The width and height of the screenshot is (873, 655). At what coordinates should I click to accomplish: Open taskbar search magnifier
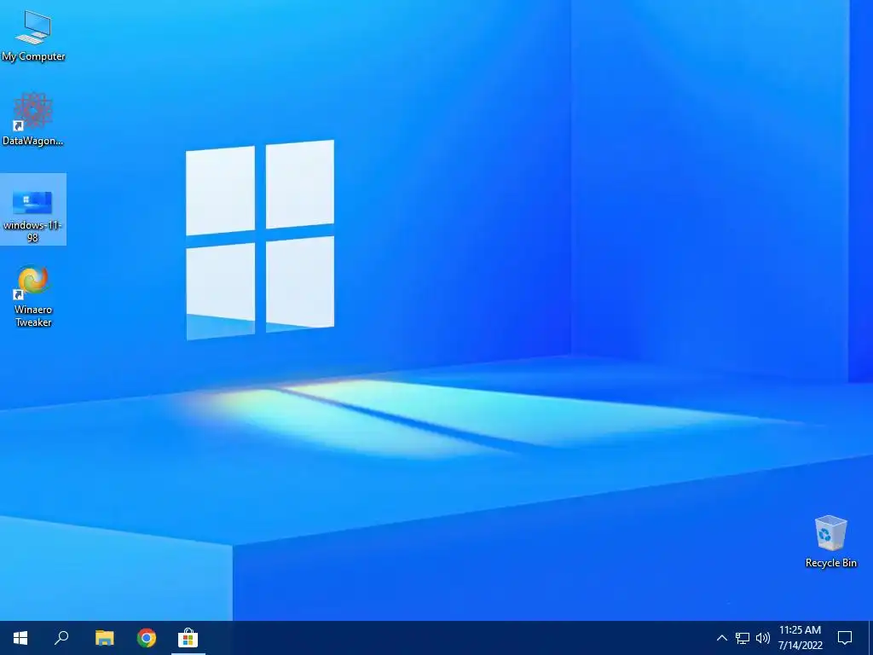(61, 638)
